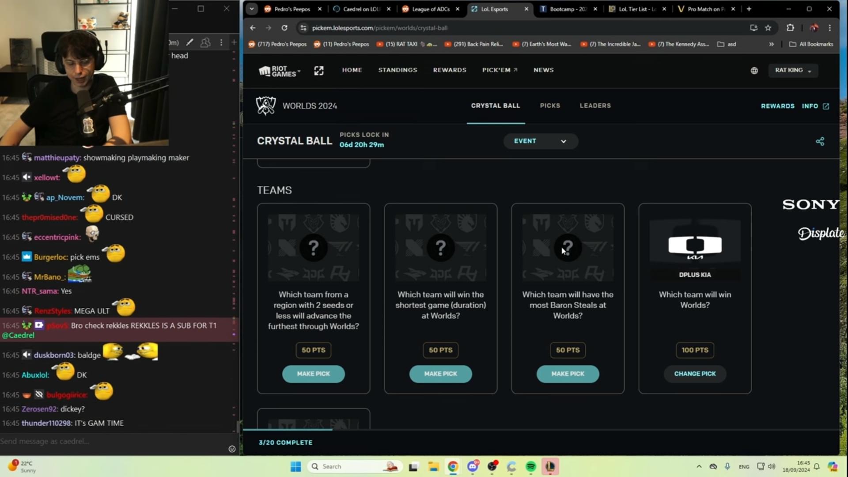Screen dimensions: 848x477
Task: Make pick for region with 2 seeds question
Action: (314, 374)
